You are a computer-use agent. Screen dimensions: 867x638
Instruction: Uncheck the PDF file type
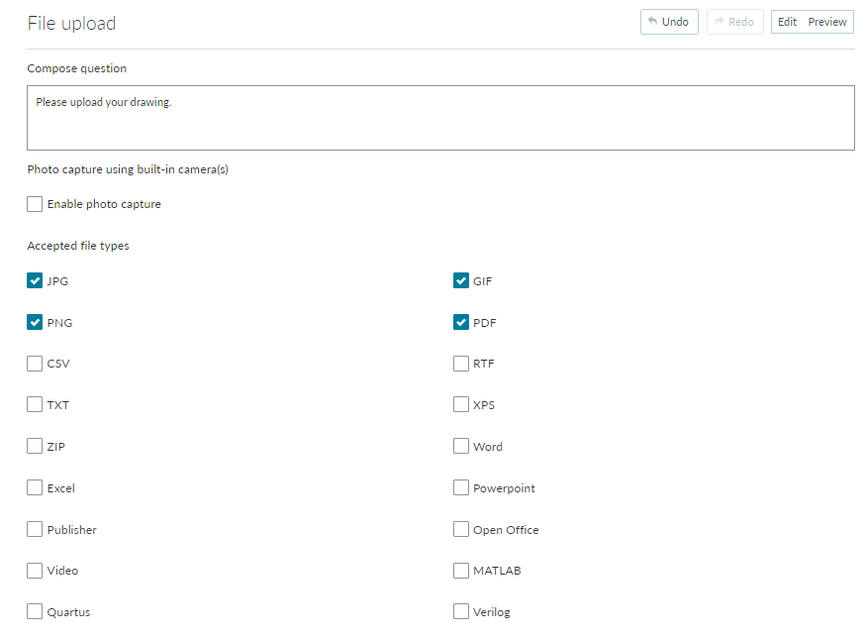coord(461,322)
